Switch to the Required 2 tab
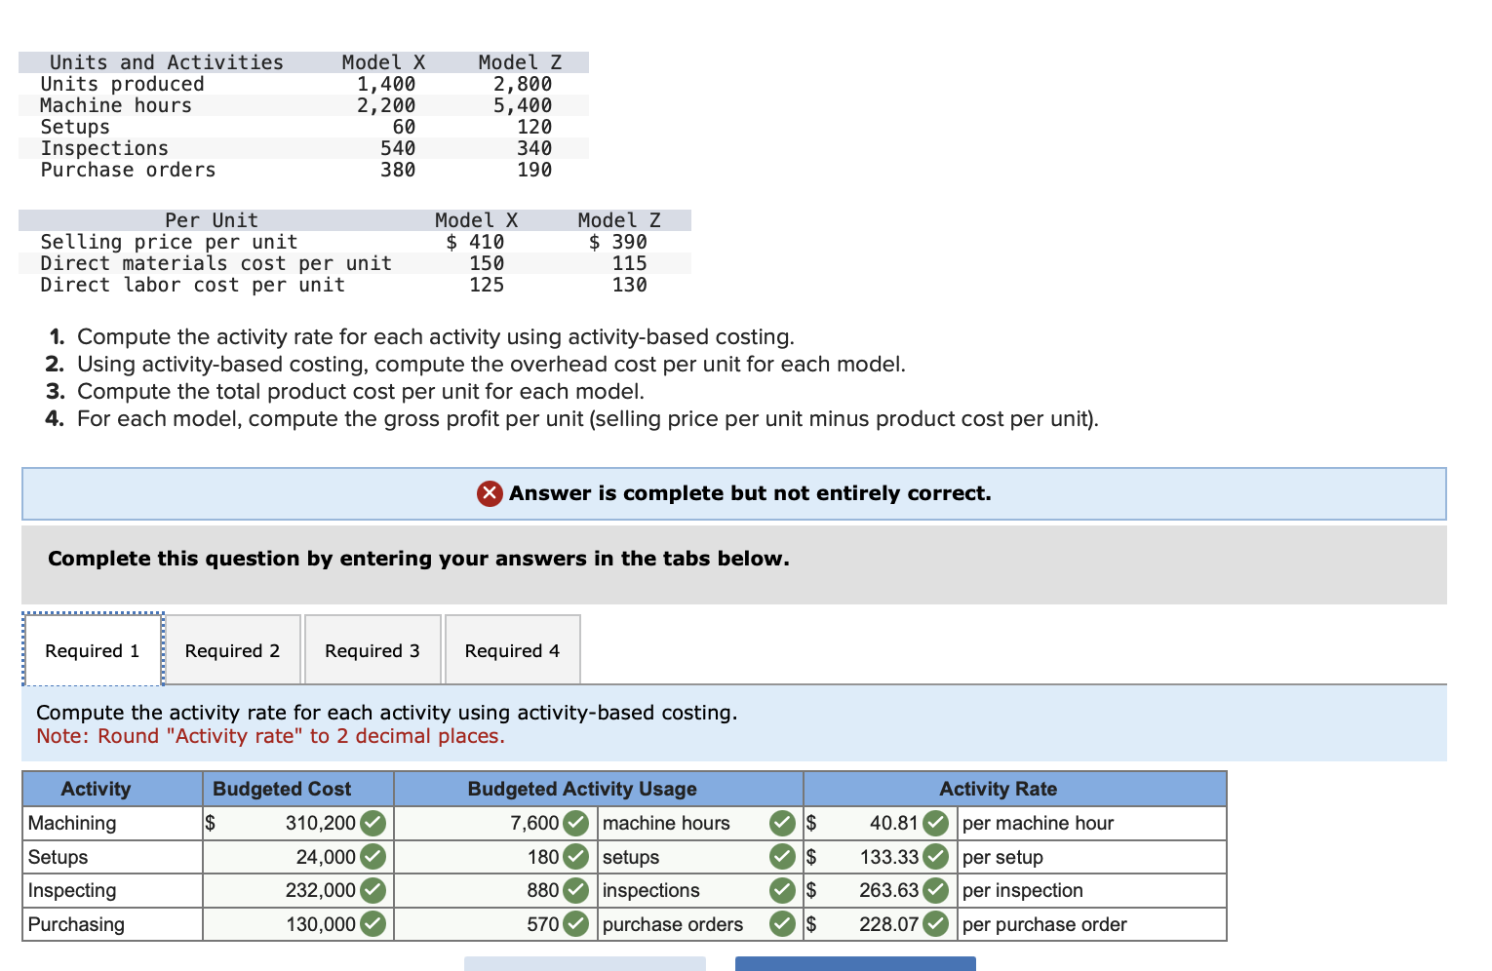Viewport: 1492px width, 971px height. click(x=232, y=650)
